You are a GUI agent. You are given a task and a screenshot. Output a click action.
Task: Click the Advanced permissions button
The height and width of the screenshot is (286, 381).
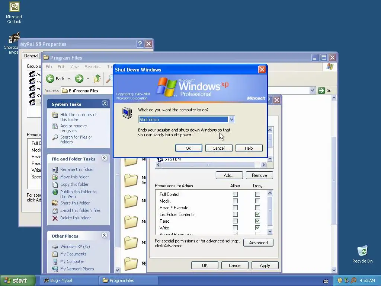258,243
